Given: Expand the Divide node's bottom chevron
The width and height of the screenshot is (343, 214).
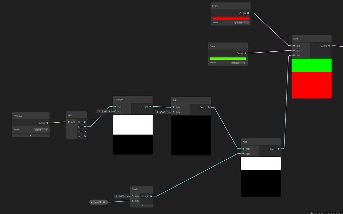Looking at the screenshot, I should pos(141,205).
